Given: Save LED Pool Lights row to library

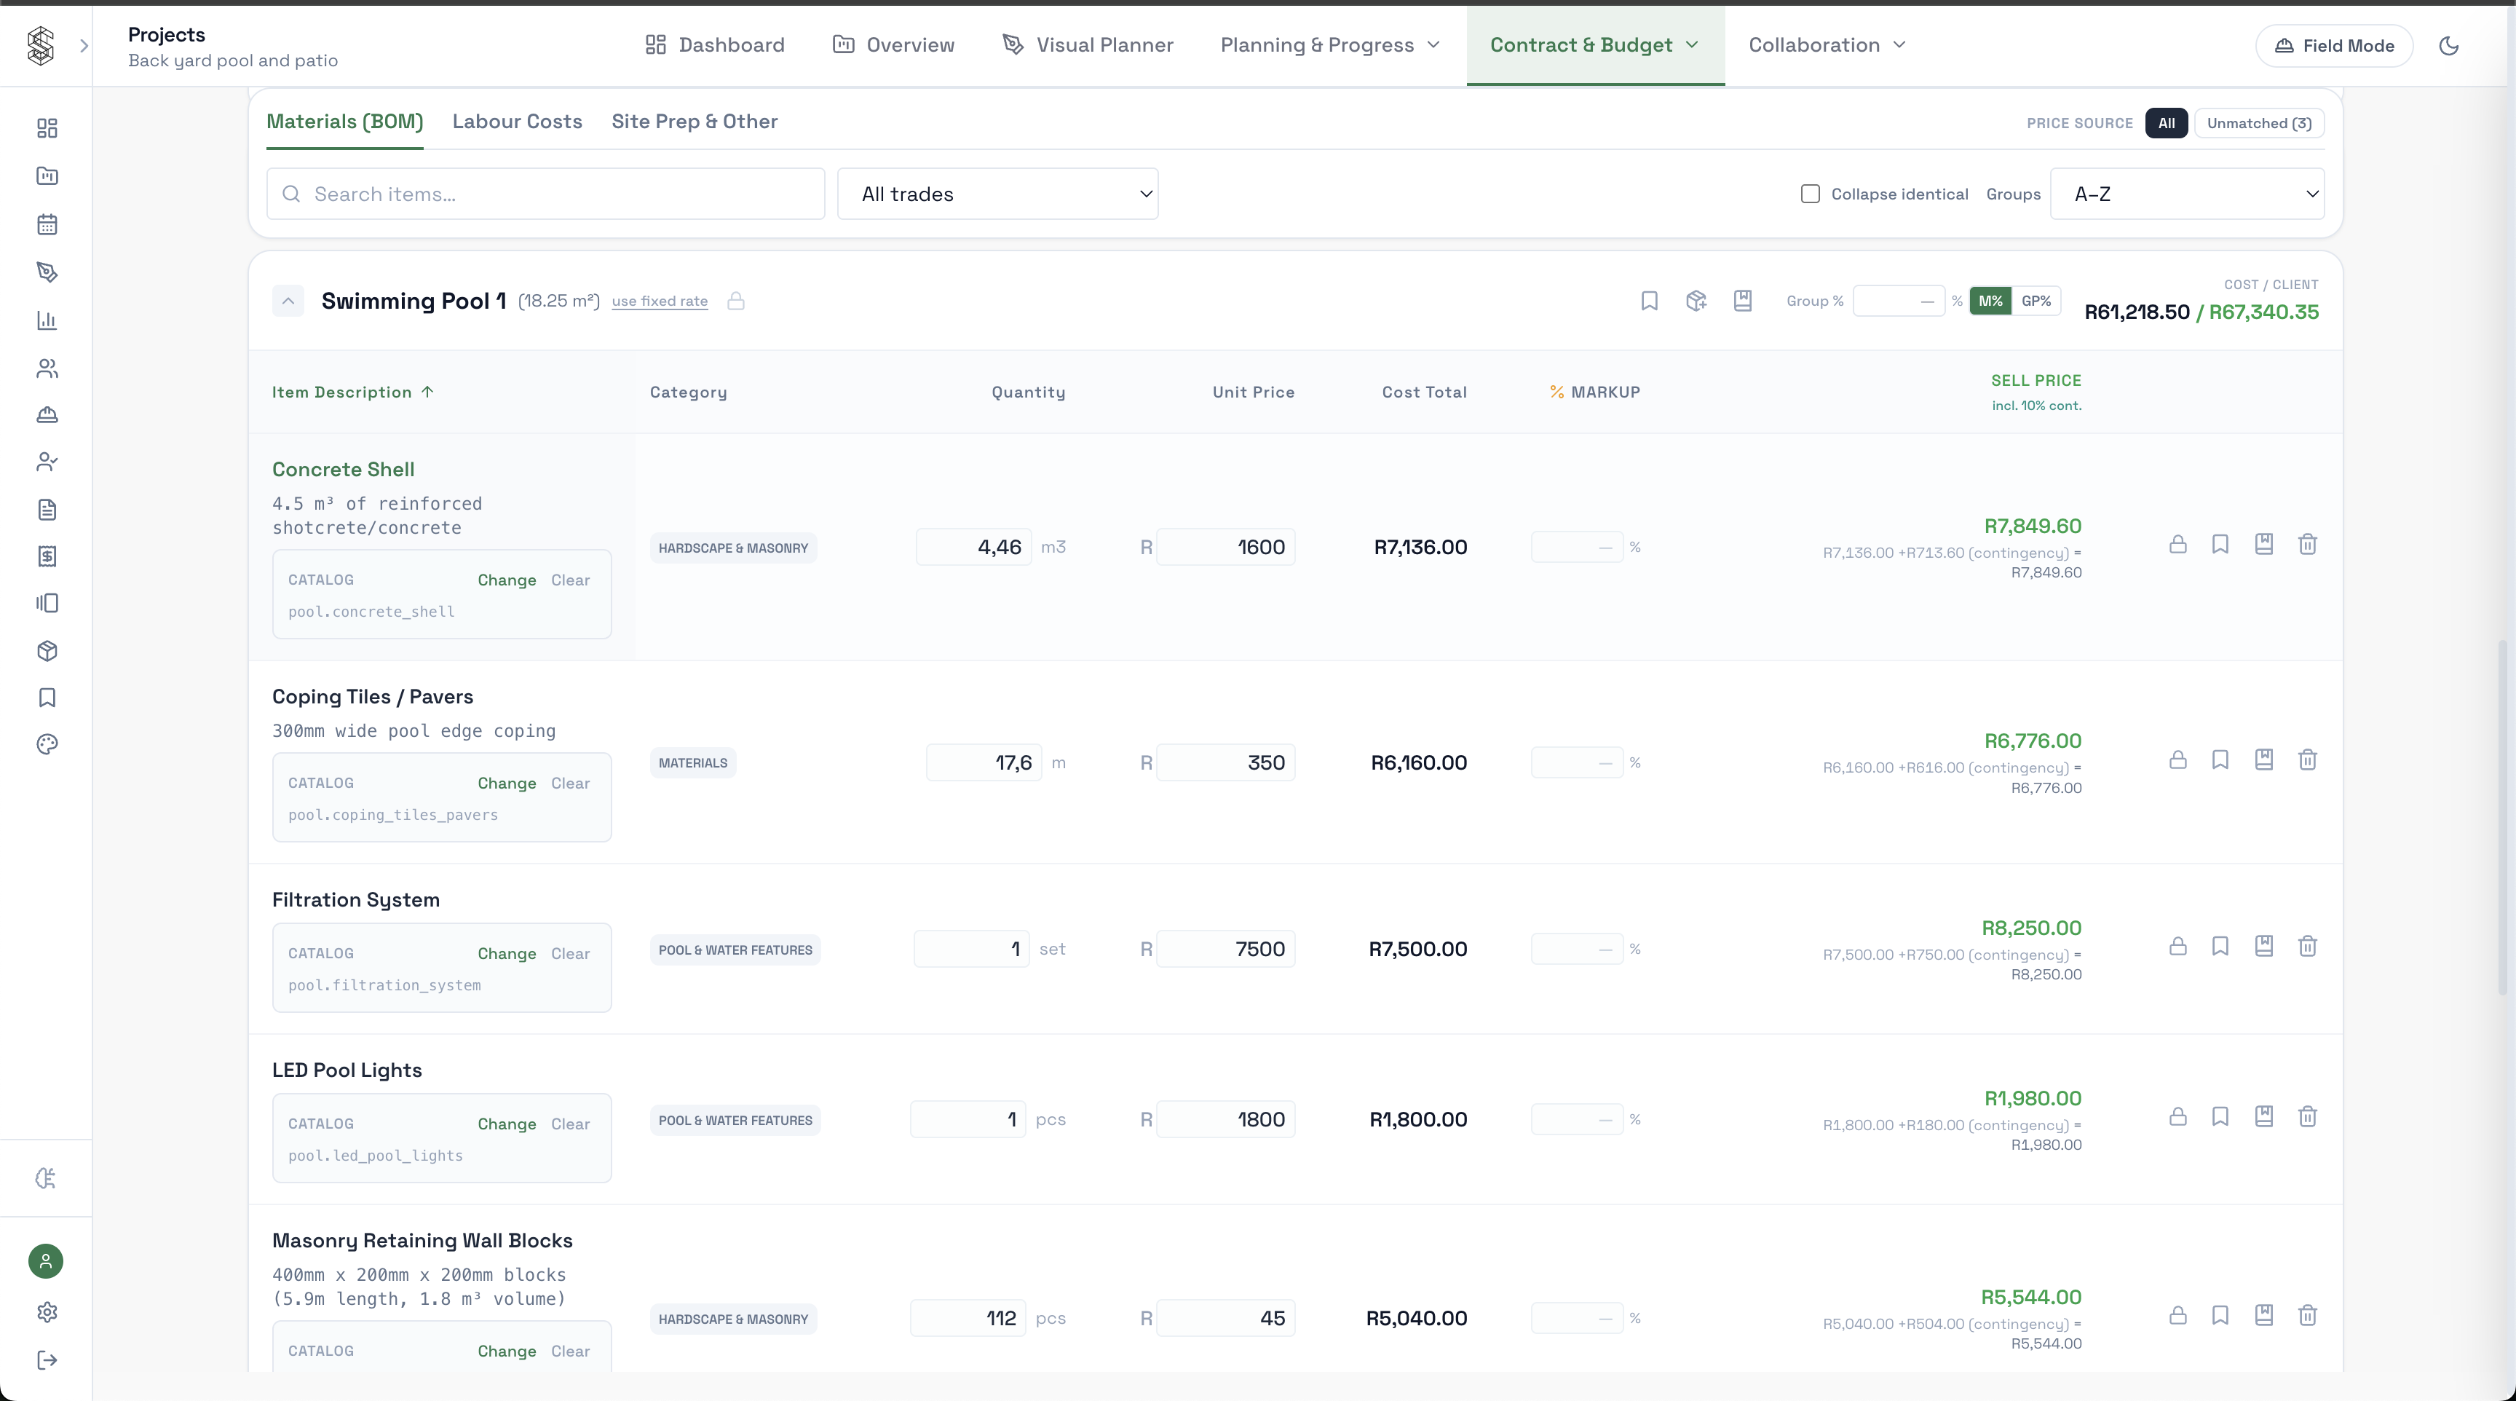Looking at the screenshot, I should (2263, 1116).
